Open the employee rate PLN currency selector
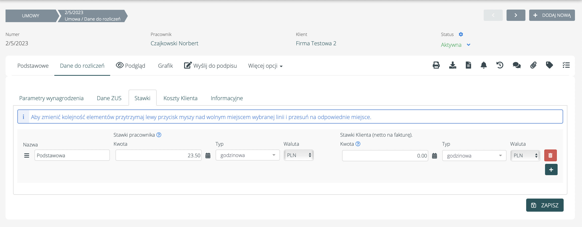582x227 pixels. pyautogui.click(x=299, y=155)
